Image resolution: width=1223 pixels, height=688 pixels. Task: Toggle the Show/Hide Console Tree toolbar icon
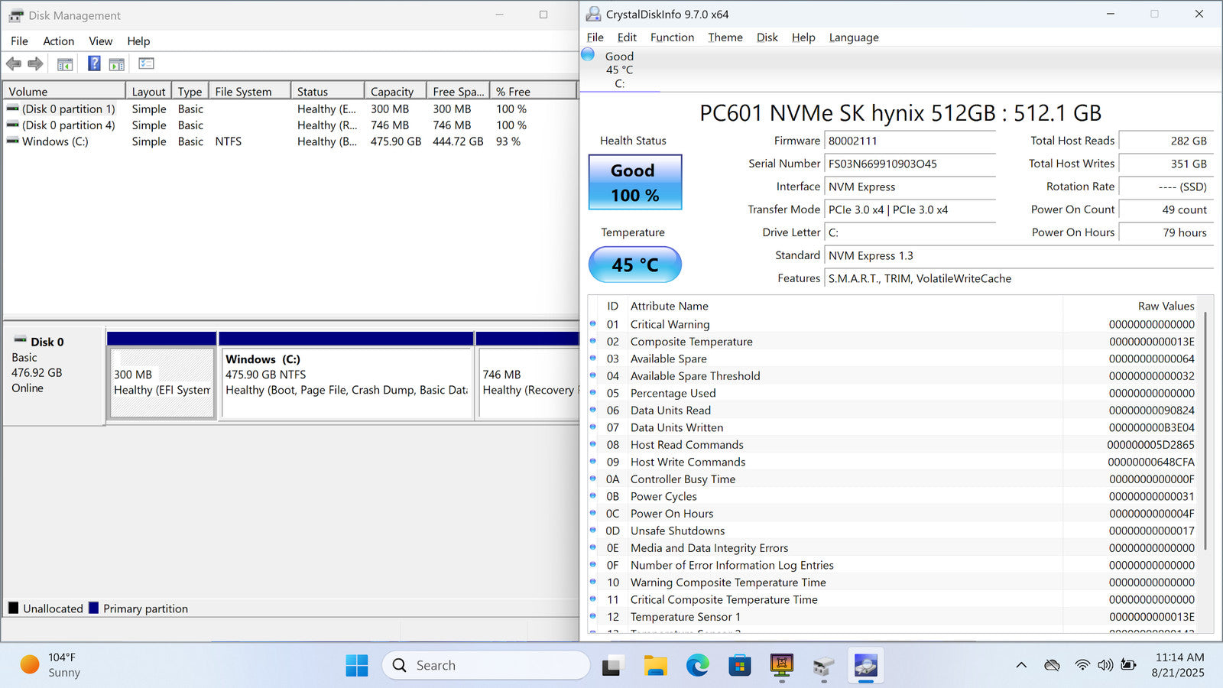[65, 64]
